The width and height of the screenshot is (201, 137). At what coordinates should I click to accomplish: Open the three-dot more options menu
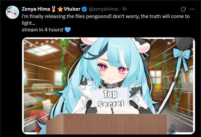click(192, 9)
